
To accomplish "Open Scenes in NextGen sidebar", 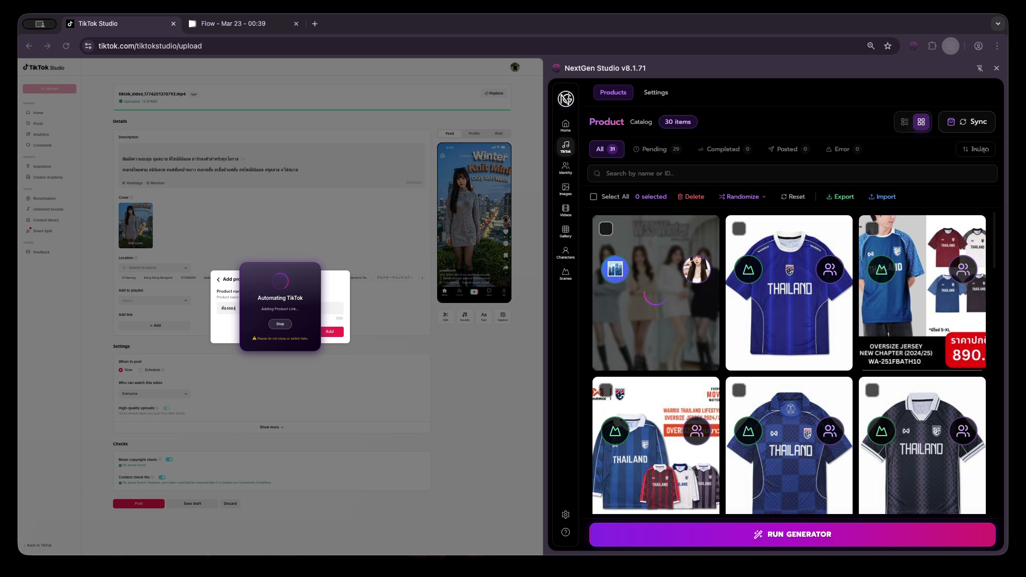I will (x=566, y=274).
